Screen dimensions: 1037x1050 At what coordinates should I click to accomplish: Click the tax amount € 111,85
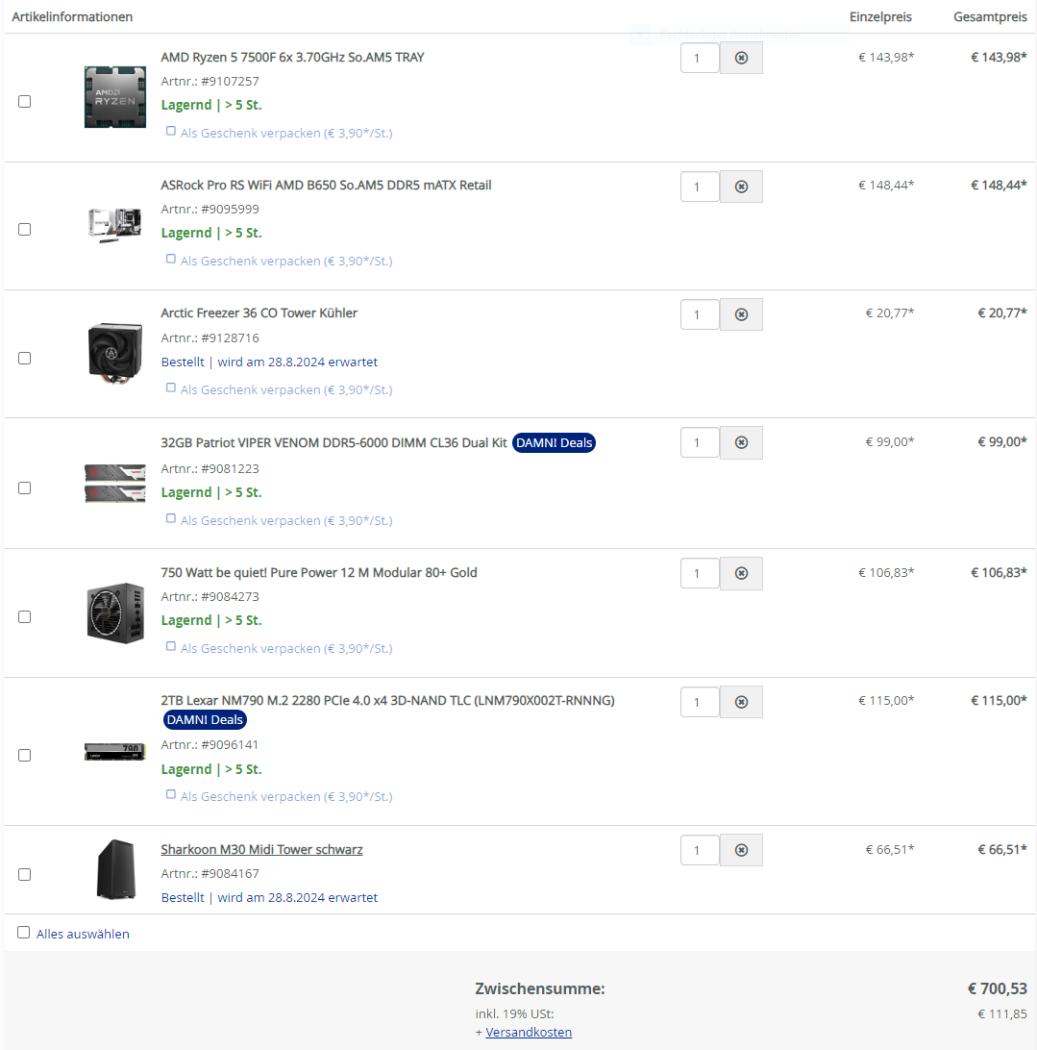(1002, 1013)
